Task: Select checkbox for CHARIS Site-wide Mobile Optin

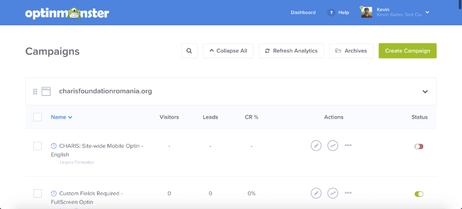Action: click(x=38, y=146)
